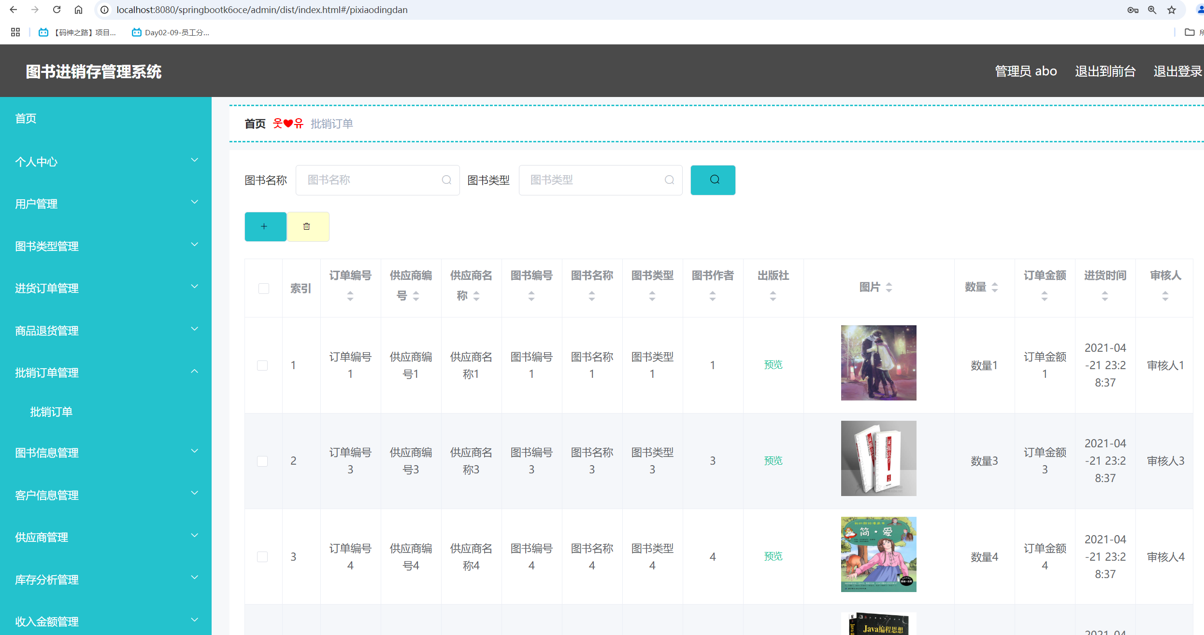Click the browser back arrow
The width and height of the screenshot is (1204, 635).
click(14, 10)
